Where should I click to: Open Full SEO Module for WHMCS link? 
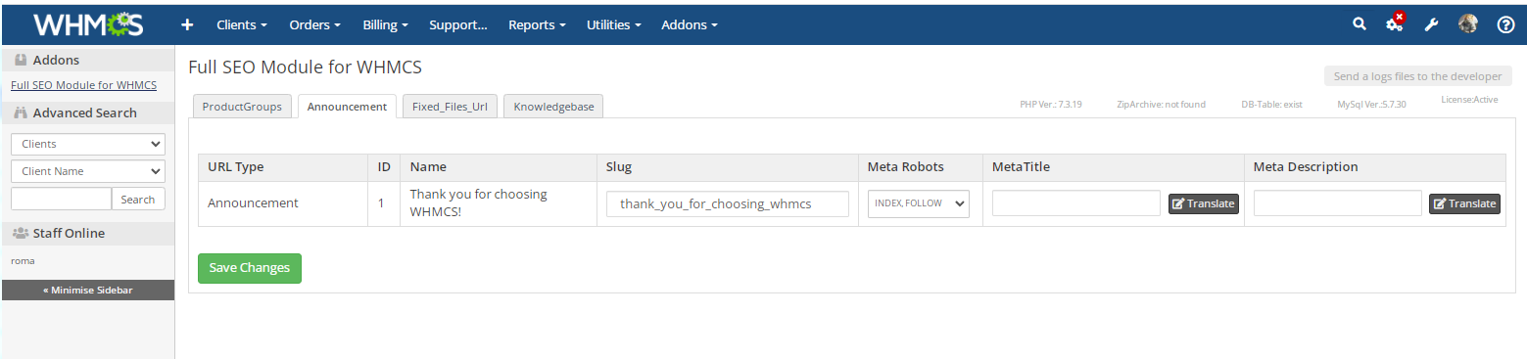point(83,85)
